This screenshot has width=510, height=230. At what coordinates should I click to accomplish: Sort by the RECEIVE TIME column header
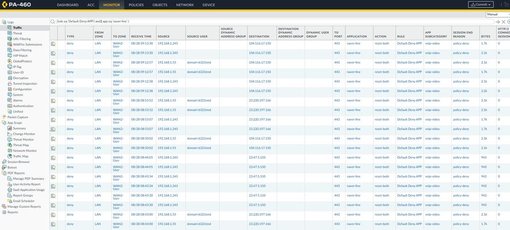[x=140, y=36]
